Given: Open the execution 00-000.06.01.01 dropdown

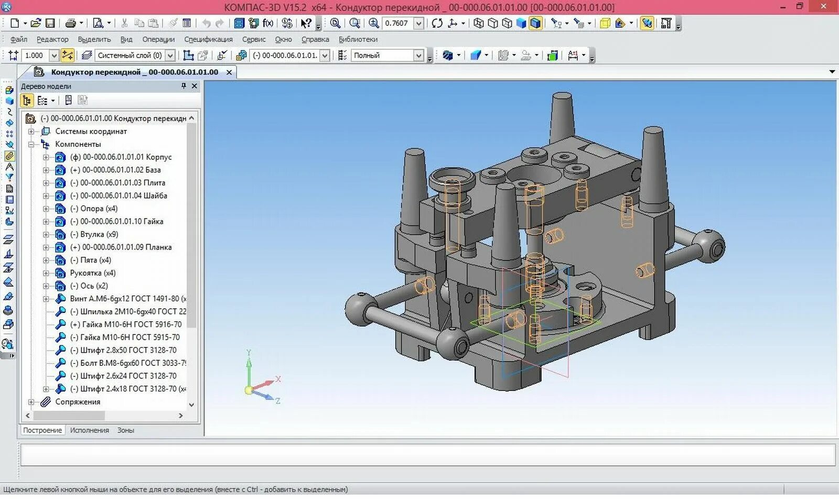Looking at the screenshot, I should (325, 55).
